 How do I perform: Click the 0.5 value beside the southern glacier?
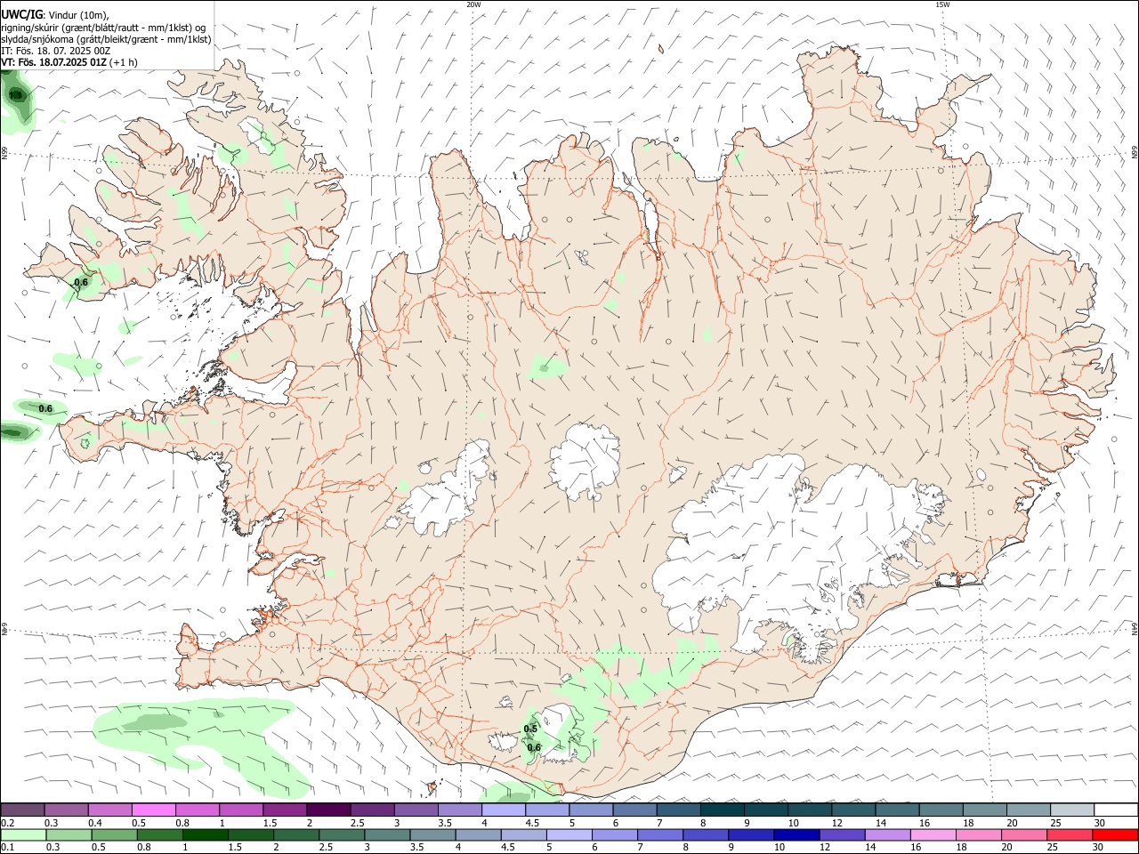tap(531, 729)
